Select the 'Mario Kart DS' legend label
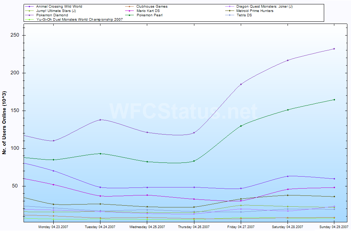 pyautogui.click(x=148, y=11)
